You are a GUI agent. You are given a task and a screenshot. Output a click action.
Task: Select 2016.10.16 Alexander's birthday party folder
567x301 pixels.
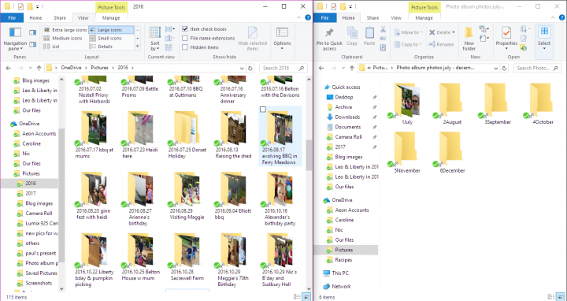point(280,199)
